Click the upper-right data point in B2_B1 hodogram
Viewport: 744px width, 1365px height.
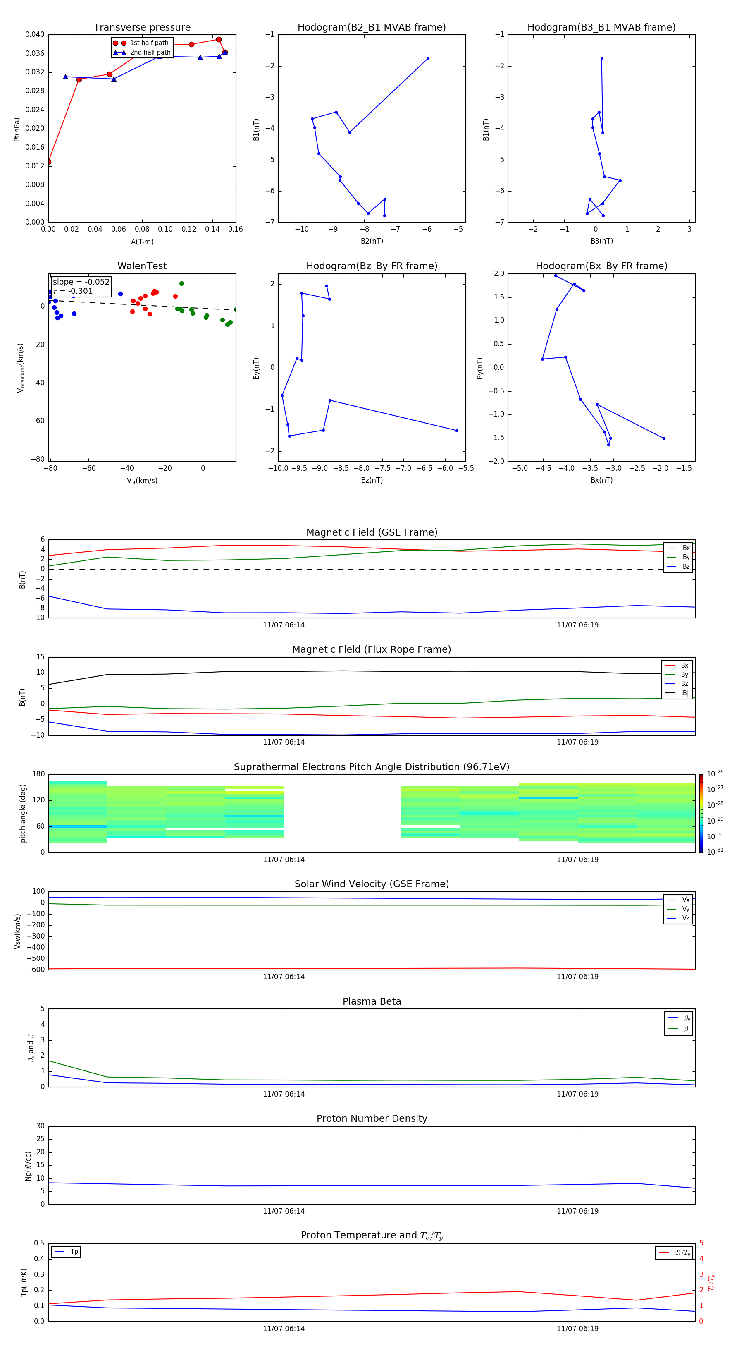click(x=428, y=59)
